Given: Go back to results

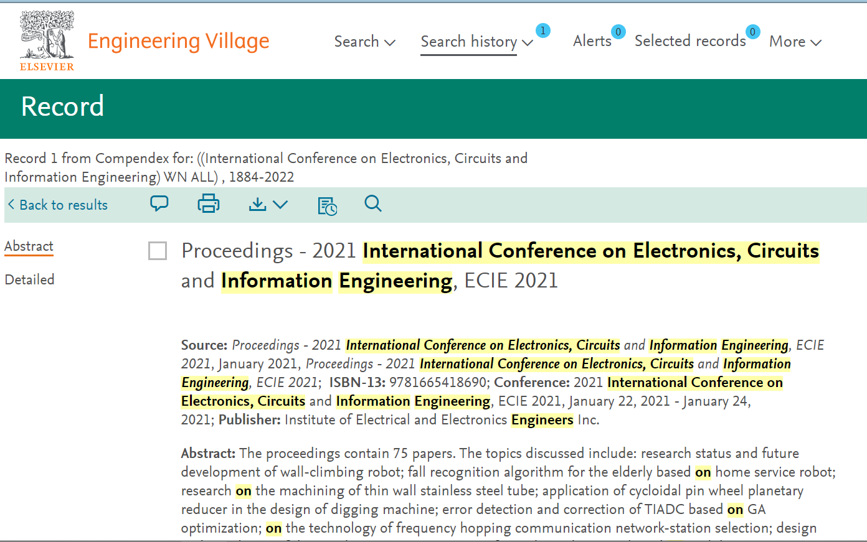Looking at the screenshot, I should click(57, 205).
